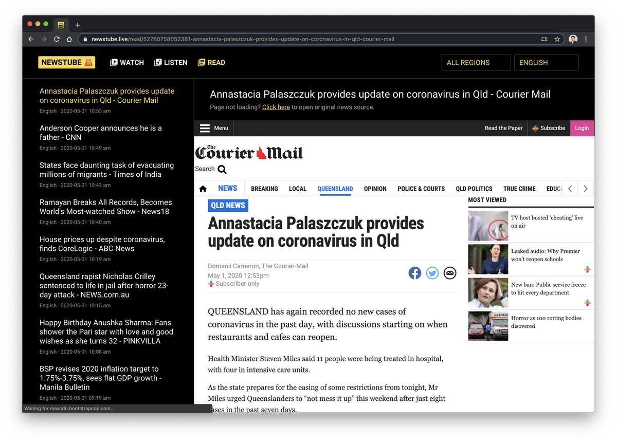The height and width of the screenshot is (442, 617).
Task: Open Ramayan Breaks All Records article
Action: [x=106, y=207]
